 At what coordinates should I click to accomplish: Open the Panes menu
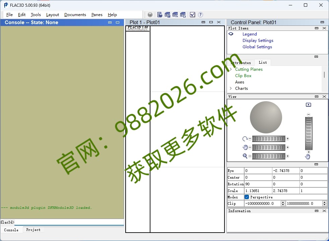click(97, 15)
